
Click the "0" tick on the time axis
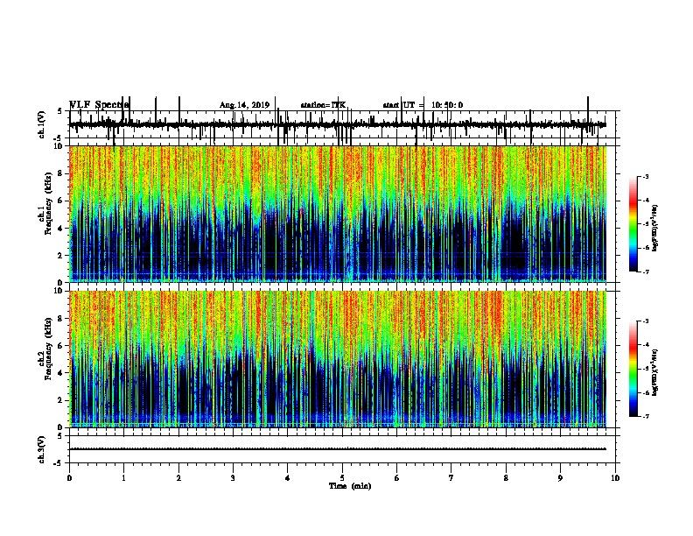tap(69, 478)
